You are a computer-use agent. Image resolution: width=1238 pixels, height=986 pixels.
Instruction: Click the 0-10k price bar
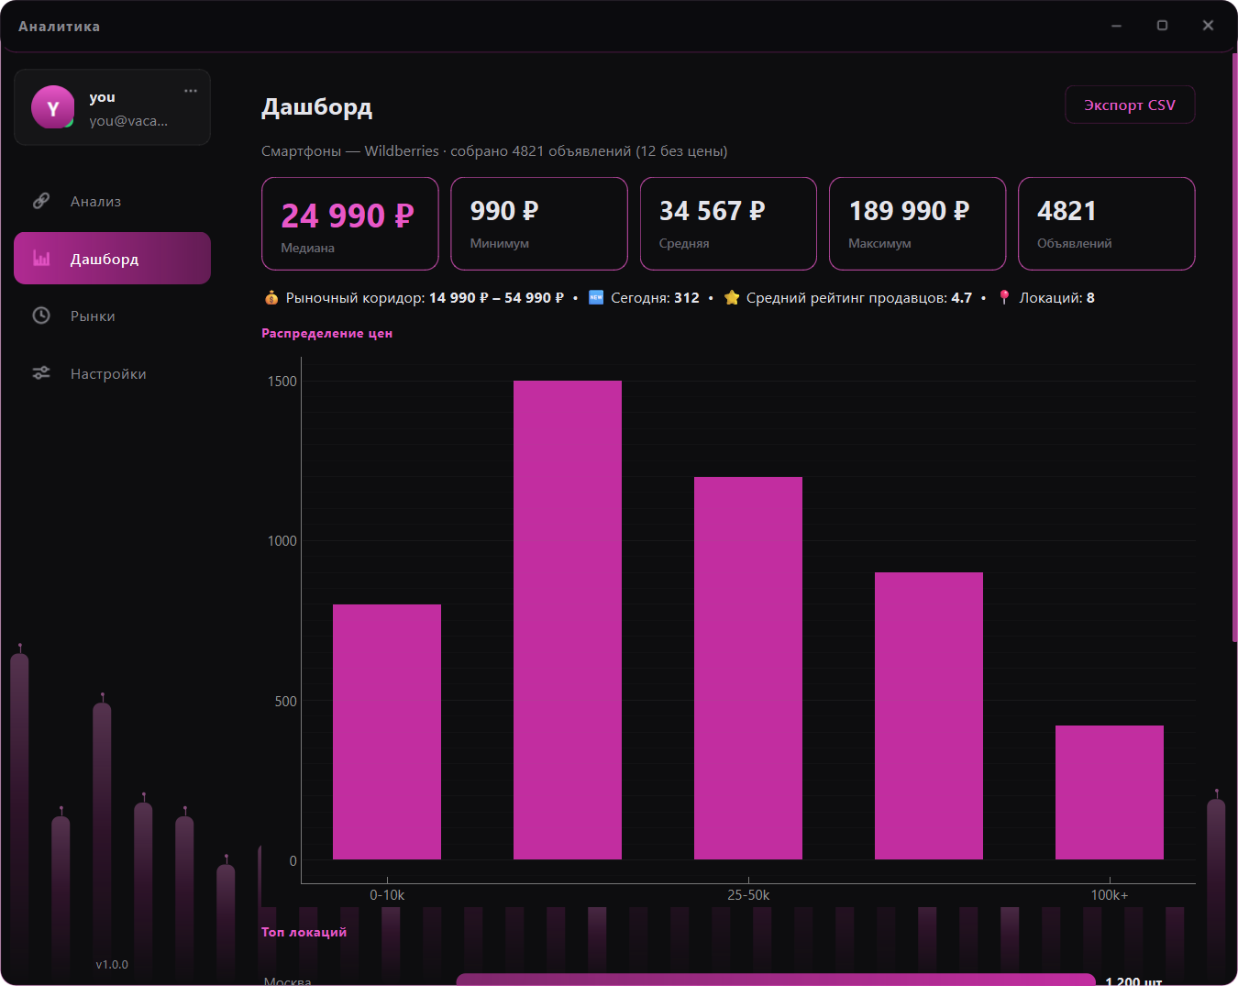pyautogui.click(x=387, y=732)
